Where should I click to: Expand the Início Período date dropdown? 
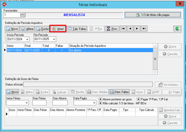click(27, 39)
